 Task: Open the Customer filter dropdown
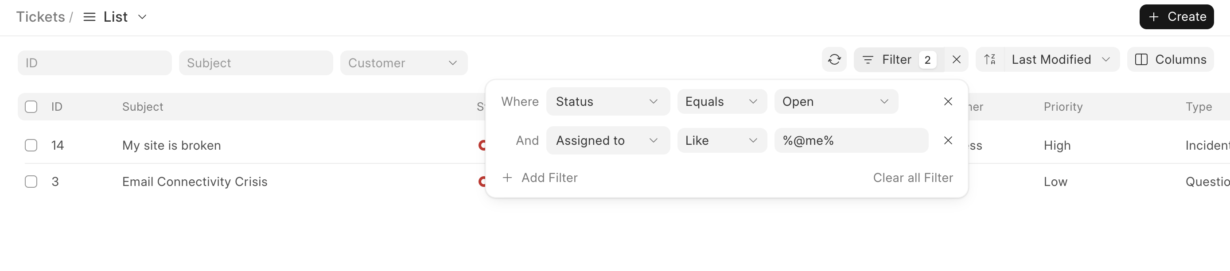[404, 62]
